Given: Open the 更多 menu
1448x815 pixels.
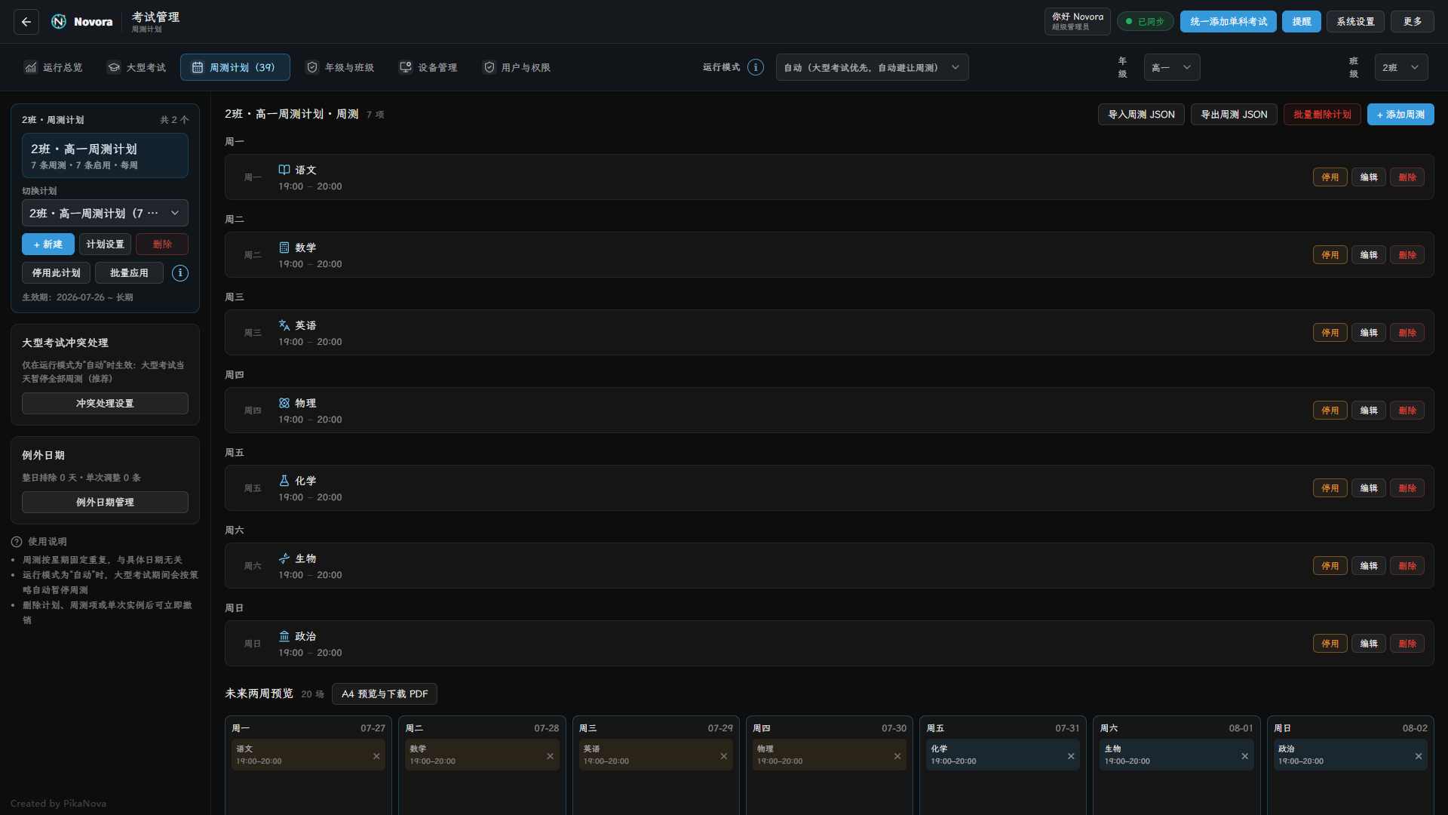Looking at the screenshot, I should tap(1413, 22).
